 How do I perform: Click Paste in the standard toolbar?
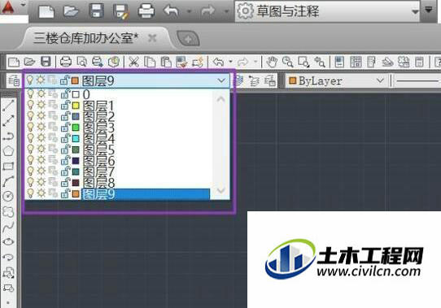coord(166,62)
